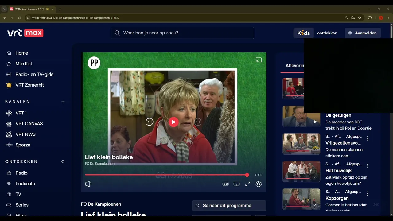The height and width of the screenshot is (221, 393).
Task: Skip the video forward 10 seconds
Action: (x=198, y=122)
